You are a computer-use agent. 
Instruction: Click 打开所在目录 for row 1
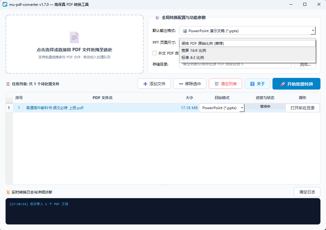(x=303, y=108)
